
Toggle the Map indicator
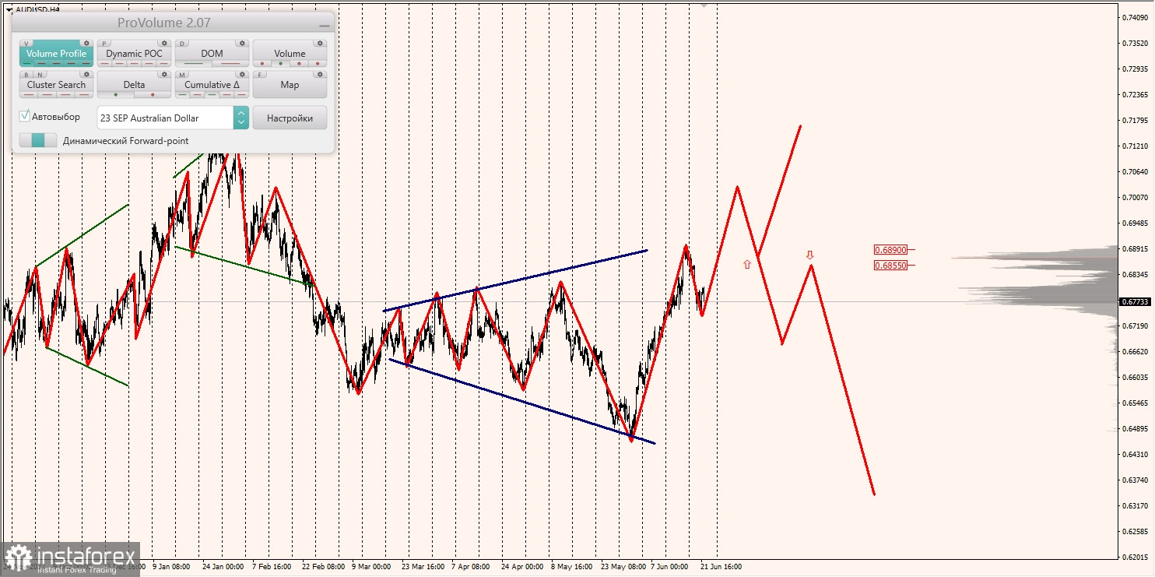pyautogui.click(x=290, y=84)
